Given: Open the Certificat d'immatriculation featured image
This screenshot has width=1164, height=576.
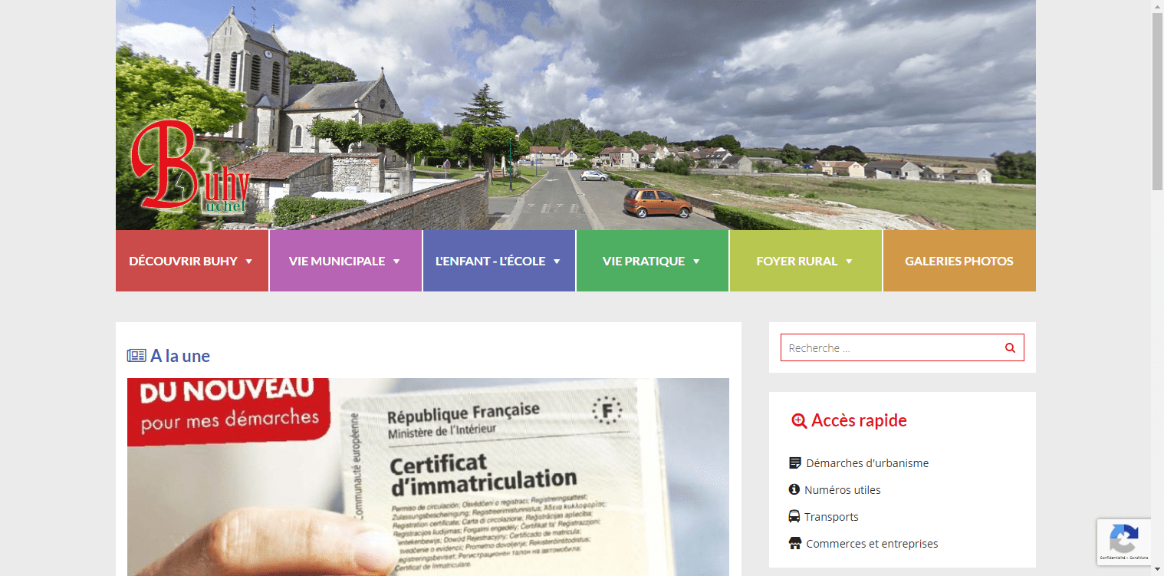Looking at the screenshot, I should 428,476.
